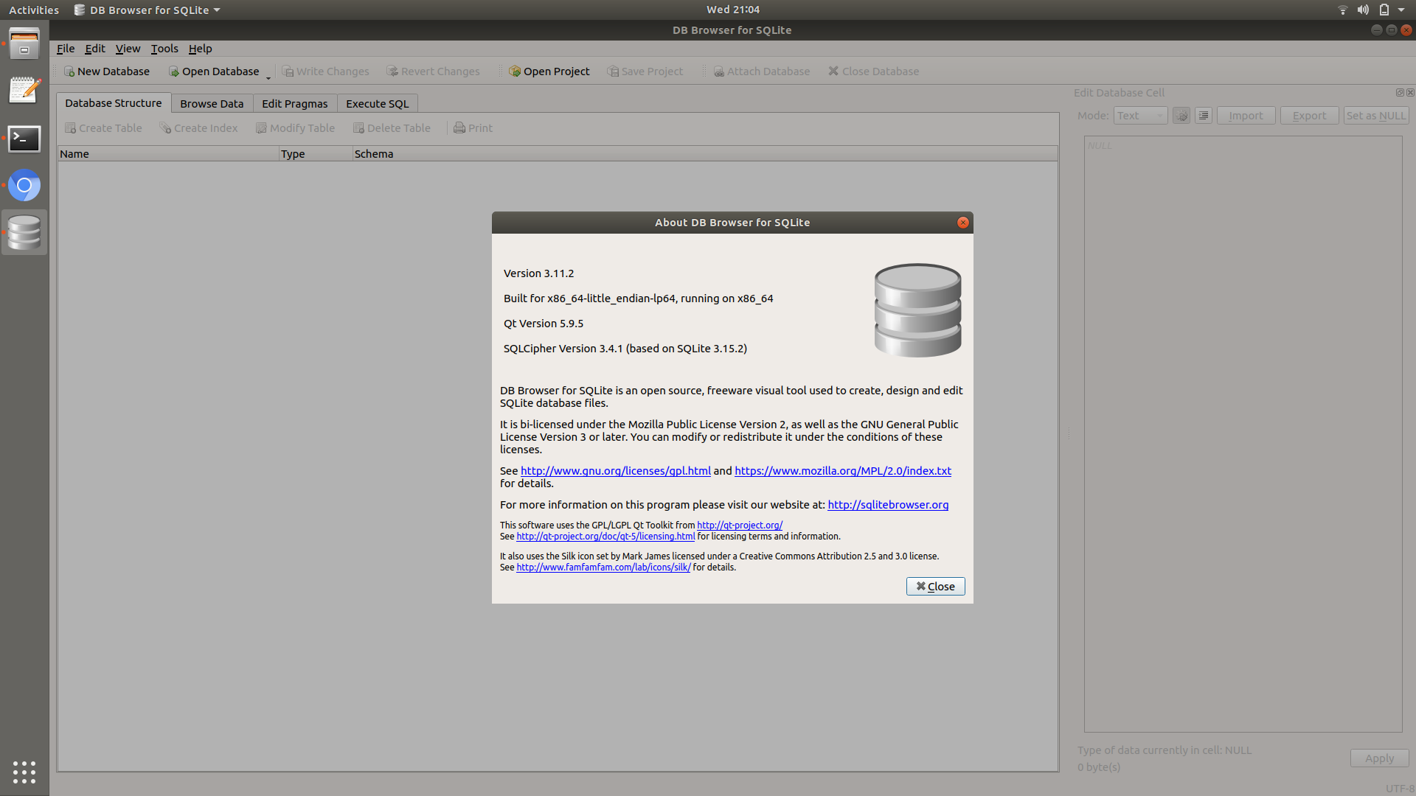Close the About dialog with the Close button
Screen dimensions: 1416x796
[935, 586]
